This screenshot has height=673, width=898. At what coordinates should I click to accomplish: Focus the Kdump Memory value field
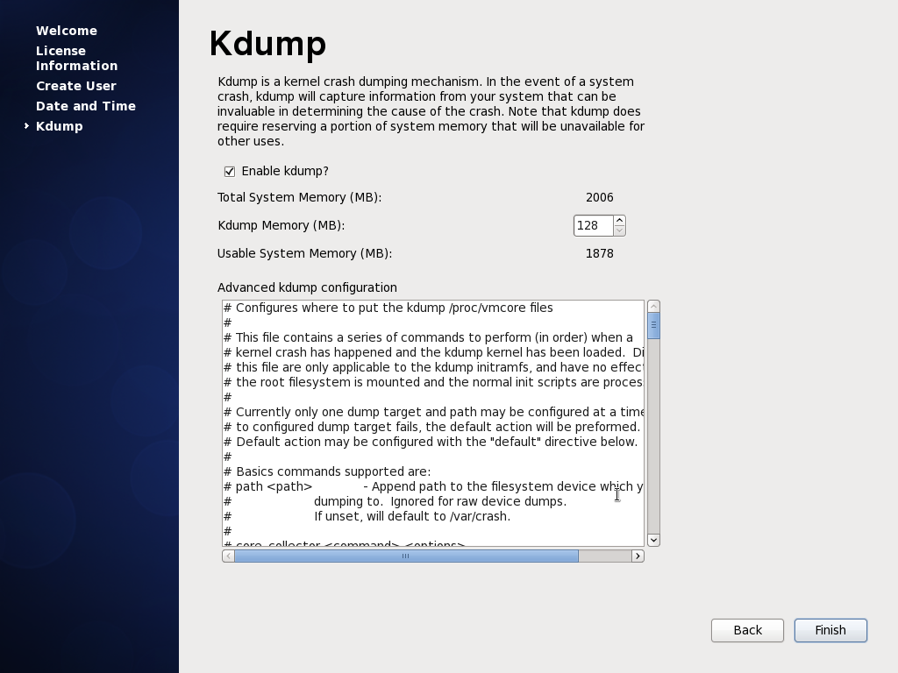click(x=593, y=226)
